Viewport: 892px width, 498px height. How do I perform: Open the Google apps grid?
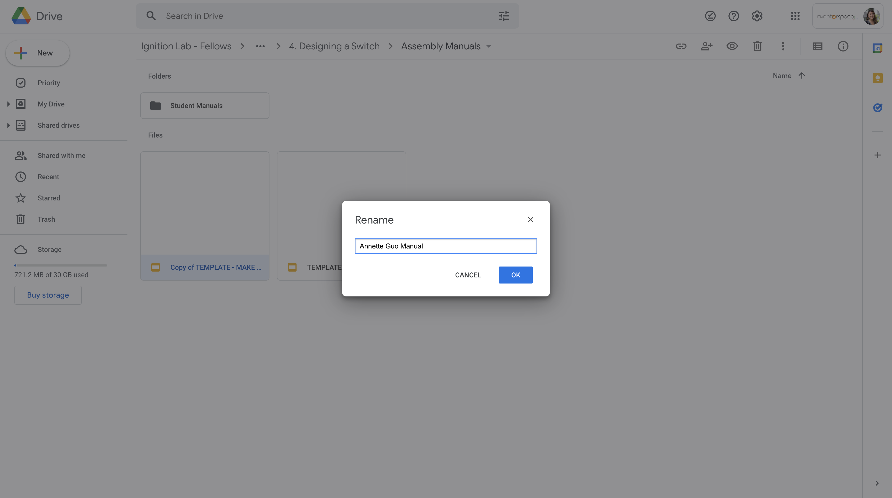(x=795, y=16)
